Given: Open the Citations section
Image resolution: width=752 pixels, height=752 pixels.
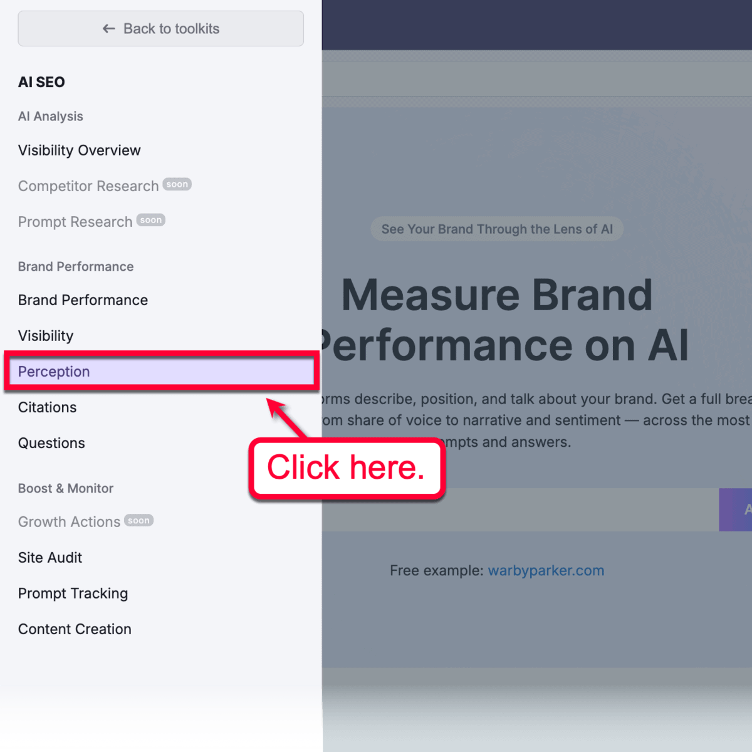Looking at the screenshot, I should tap(48, 407).
